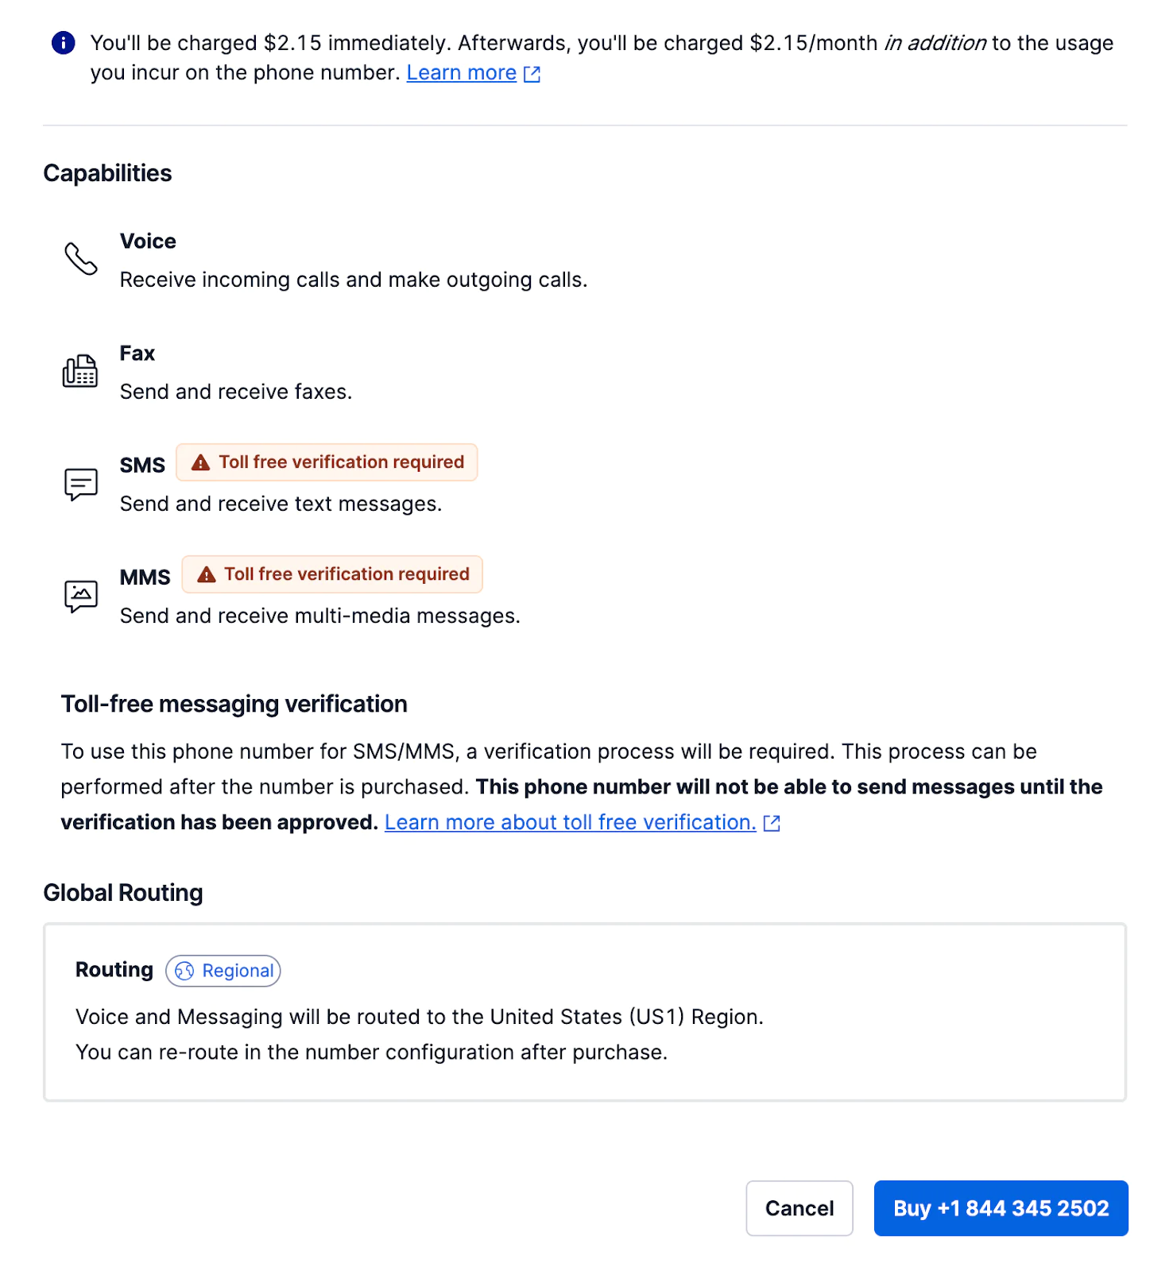Click the Capabilities section heading
Viewport: 1173px width, 1271px height.
click(x=107, y=173)
